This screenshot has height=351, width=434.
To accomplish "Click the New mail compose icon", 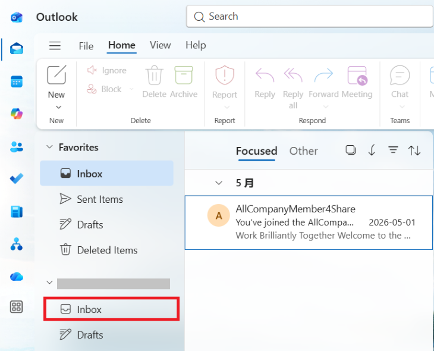I will (x=56, y=75).
